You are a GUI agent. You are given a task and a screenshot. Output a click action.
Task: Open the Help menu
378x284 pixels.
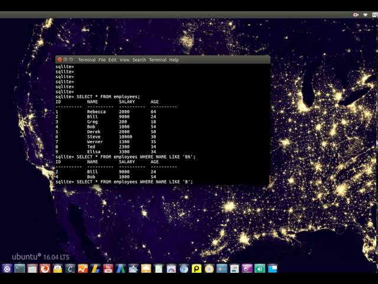click(174, 60)
